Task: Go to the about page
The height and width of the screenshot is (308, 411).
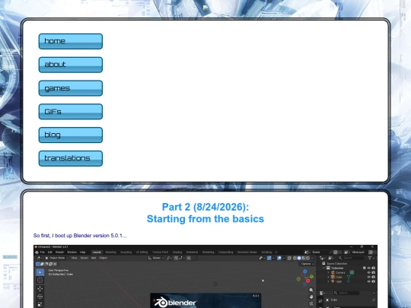Action: pyautogui.click(x=71, y=65)
